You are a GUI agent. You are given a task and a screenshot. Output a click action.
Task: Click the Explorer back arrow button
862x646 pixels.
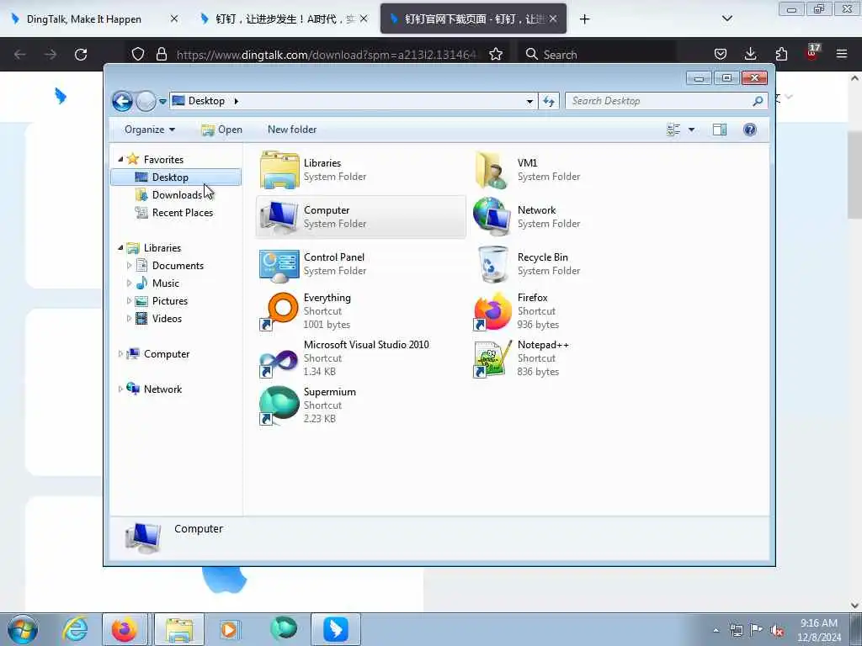[x=122, y=101]
